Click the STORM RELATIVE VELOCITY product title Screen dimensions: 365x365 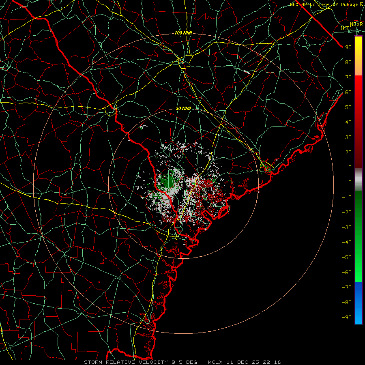coord(126,362)
